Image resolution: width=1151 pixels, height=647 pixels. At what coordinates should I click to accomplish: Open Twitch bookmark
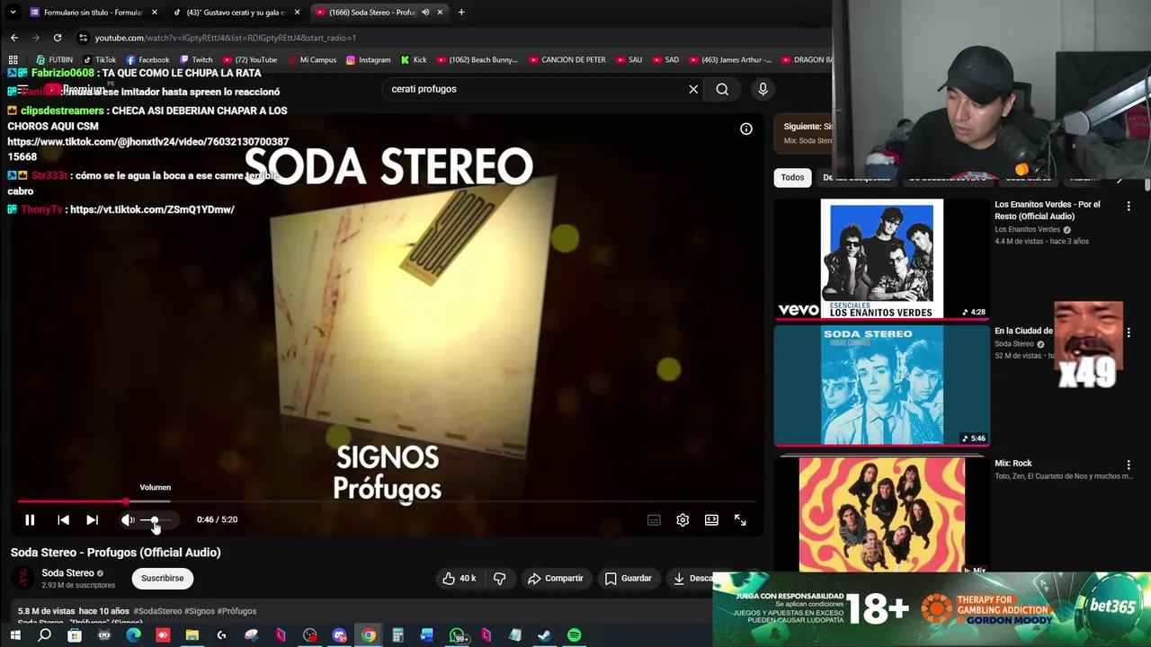pyautogui.click(x=196, y=60)
